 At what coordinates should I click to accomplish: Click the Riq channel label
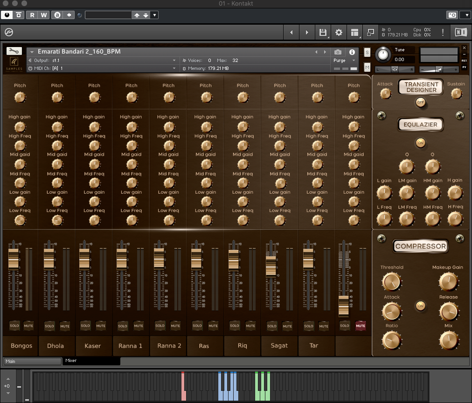243,346
